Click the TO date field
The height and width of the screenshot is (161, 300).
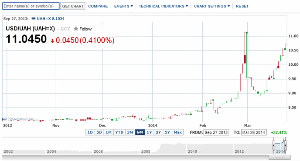click(254, 132)
